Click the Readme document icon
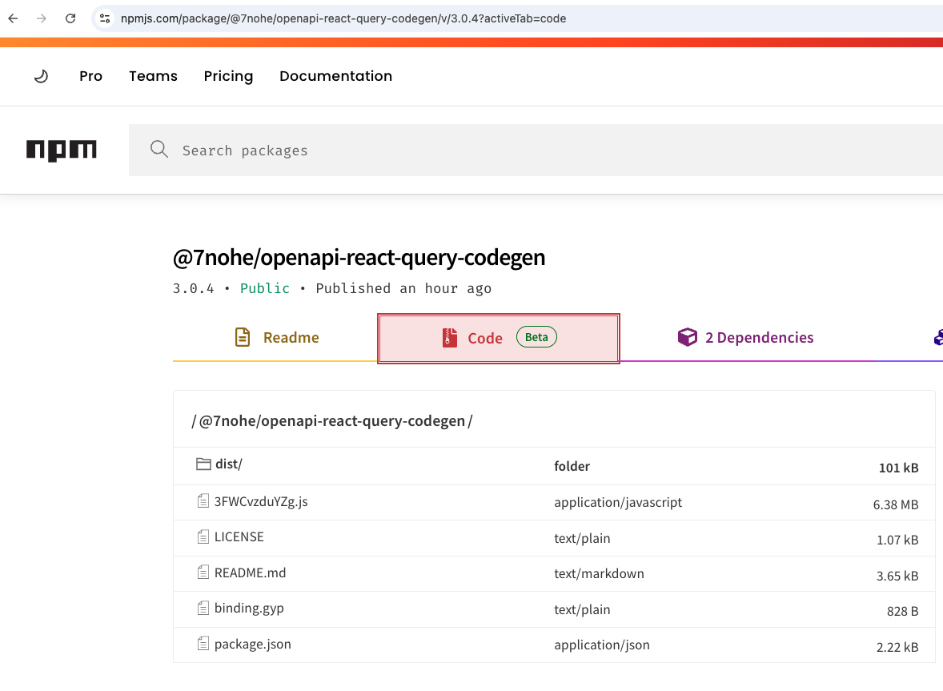 point(243,337)
